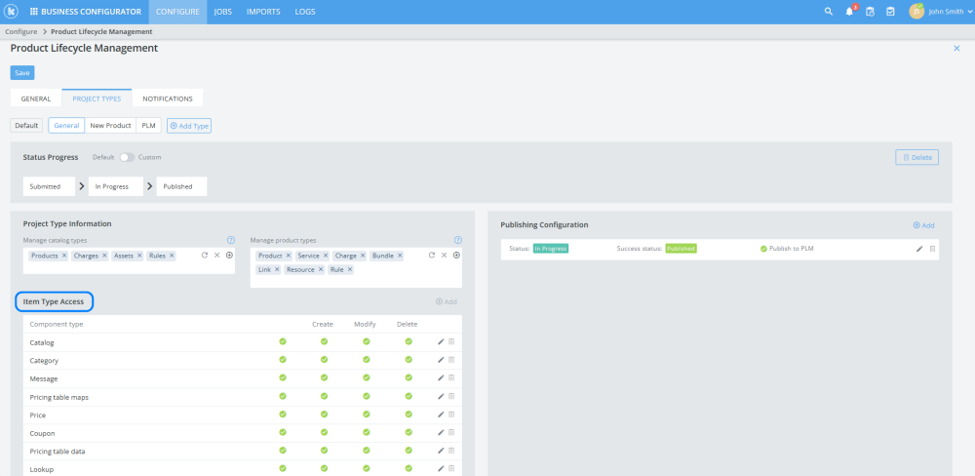This screenshot has height=476, width=975.
Task: Switch to the GENERAL tab
Action: 36,99
